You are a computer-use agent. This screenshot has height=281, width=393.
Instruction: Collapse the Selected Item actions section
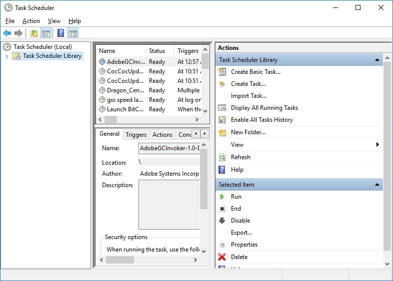[x=377, y=185]
